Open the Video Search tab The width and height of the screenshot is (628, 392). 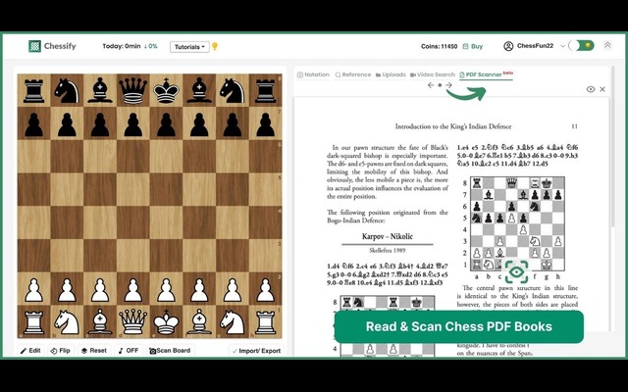pyautogui.click(x=433, y=74)
